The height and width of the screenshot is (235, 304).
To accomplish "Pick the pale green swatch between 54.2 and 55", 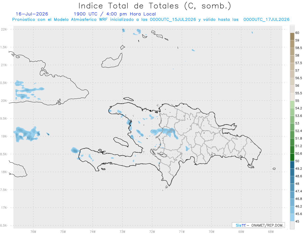I will [x=292, y=104].
